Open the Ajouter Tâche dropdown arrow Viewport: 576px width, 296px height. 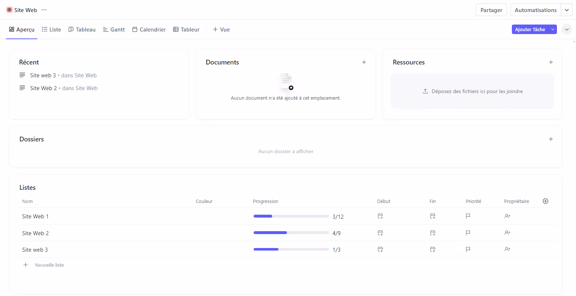[x=553, y=29]
